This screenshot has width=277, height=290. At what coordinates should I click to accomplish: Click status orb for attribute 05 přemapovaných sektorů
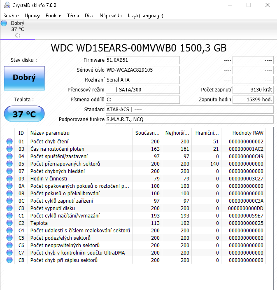(9, 164)
